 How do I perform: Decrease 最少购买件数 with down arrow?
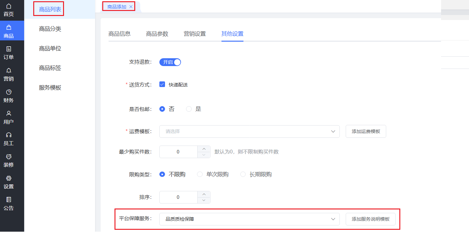point(204,155)
